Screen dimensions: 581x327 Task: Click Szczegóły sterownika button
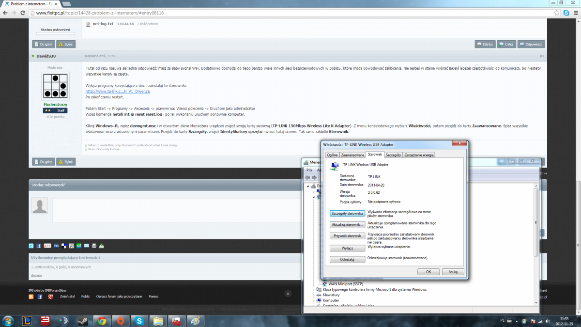[x=347, y=213]
